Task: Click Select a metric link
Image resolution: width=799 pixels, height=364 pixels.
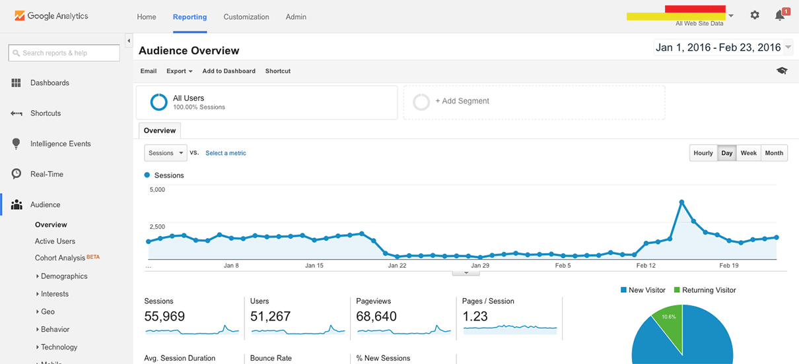Action: pyautogui.click(x=226, y=153)
